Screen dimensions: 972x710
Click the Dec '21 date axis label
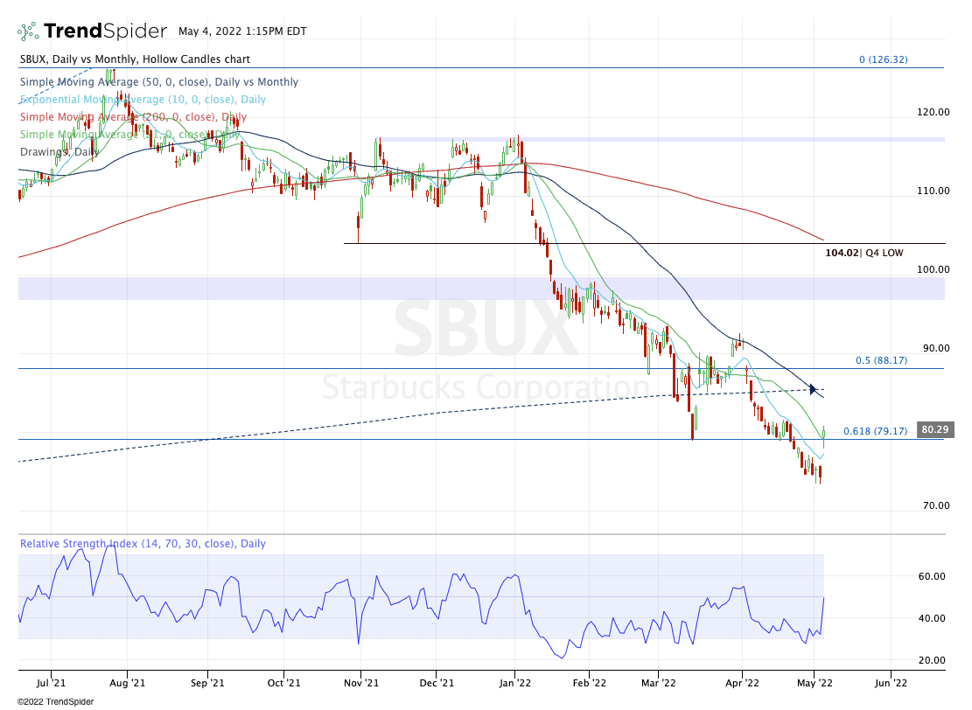pyautogui.click(x=437, y=683)
